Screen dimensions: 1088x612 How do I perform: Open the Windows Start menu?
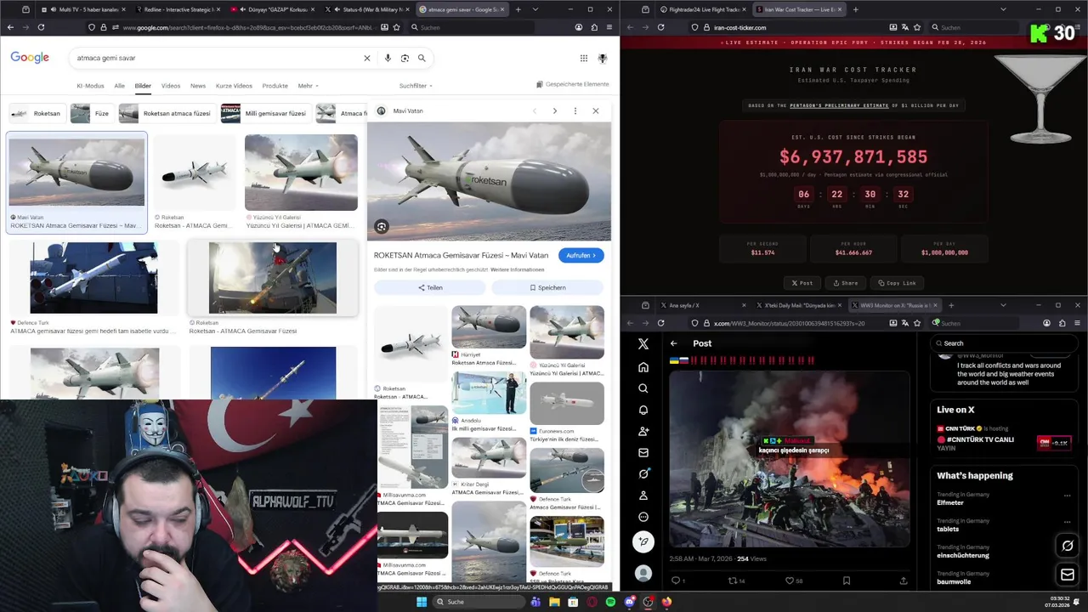click(x=422, y=602)
